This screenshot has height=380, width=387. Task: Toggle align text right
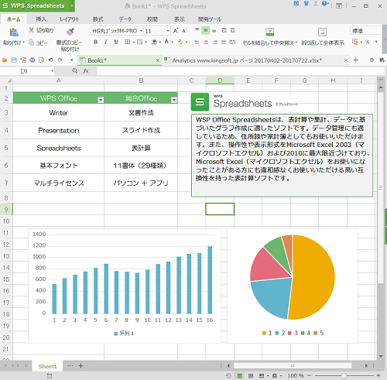coord(215,42)
